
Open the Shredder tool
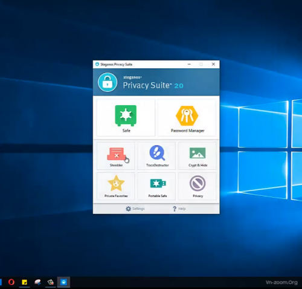pos(116,156)
